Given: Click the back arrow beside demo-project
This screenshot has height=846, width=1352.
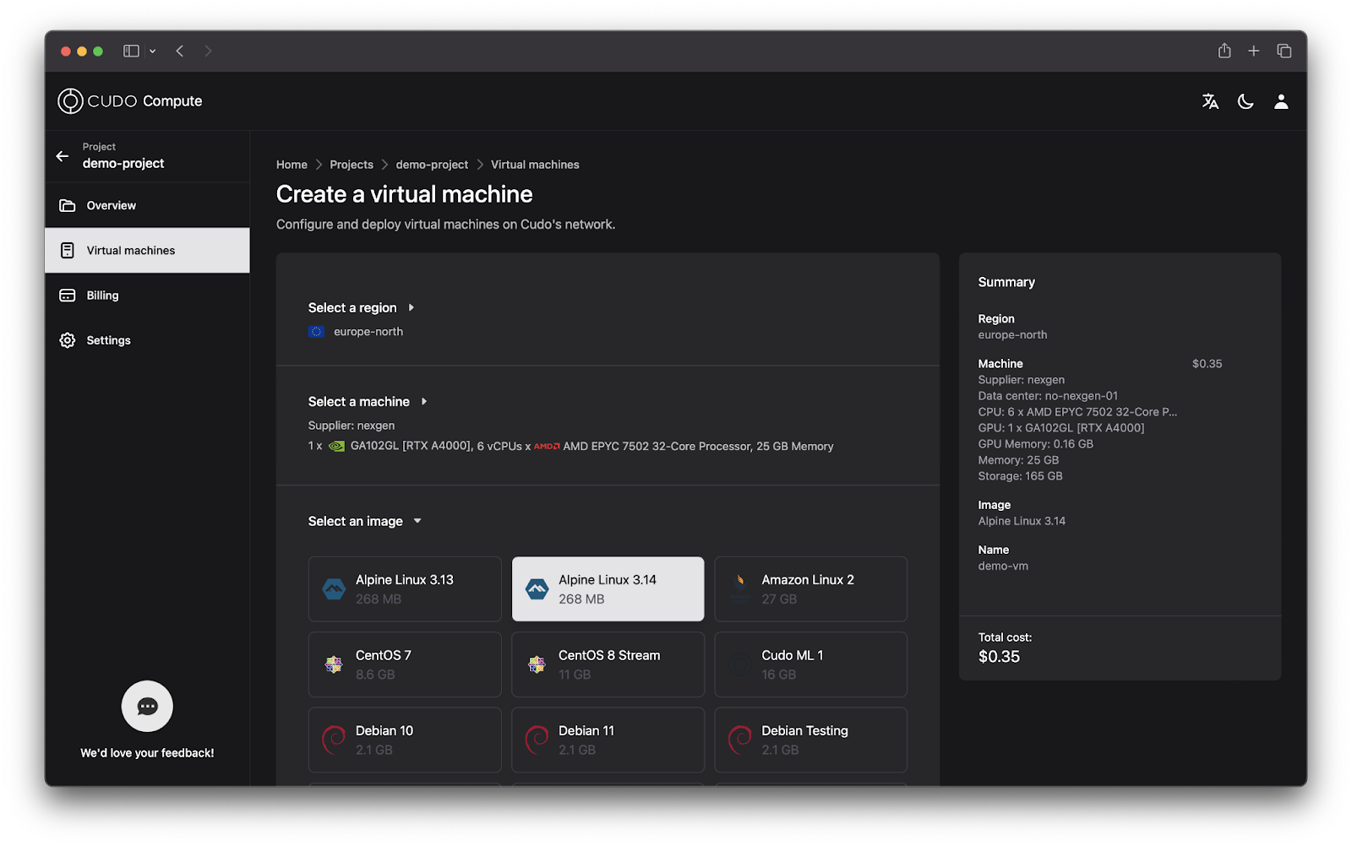Looking at the screenshot, I should [63, 156].
